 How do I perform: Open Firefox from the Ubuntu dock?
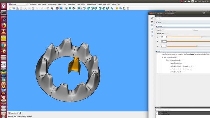pos(4,26)
